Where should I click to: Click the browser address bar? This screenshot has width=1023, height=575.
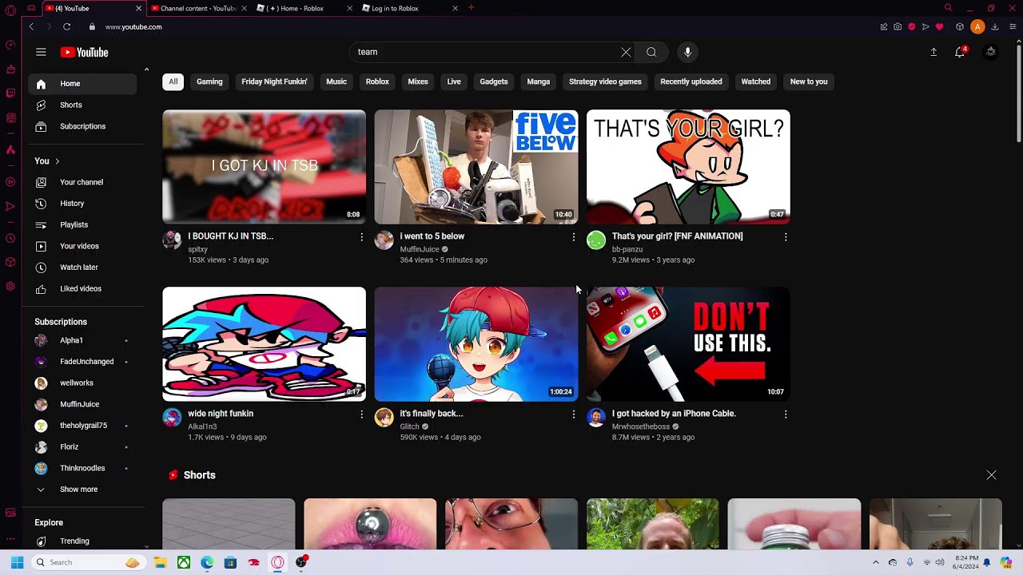point(480,26)
